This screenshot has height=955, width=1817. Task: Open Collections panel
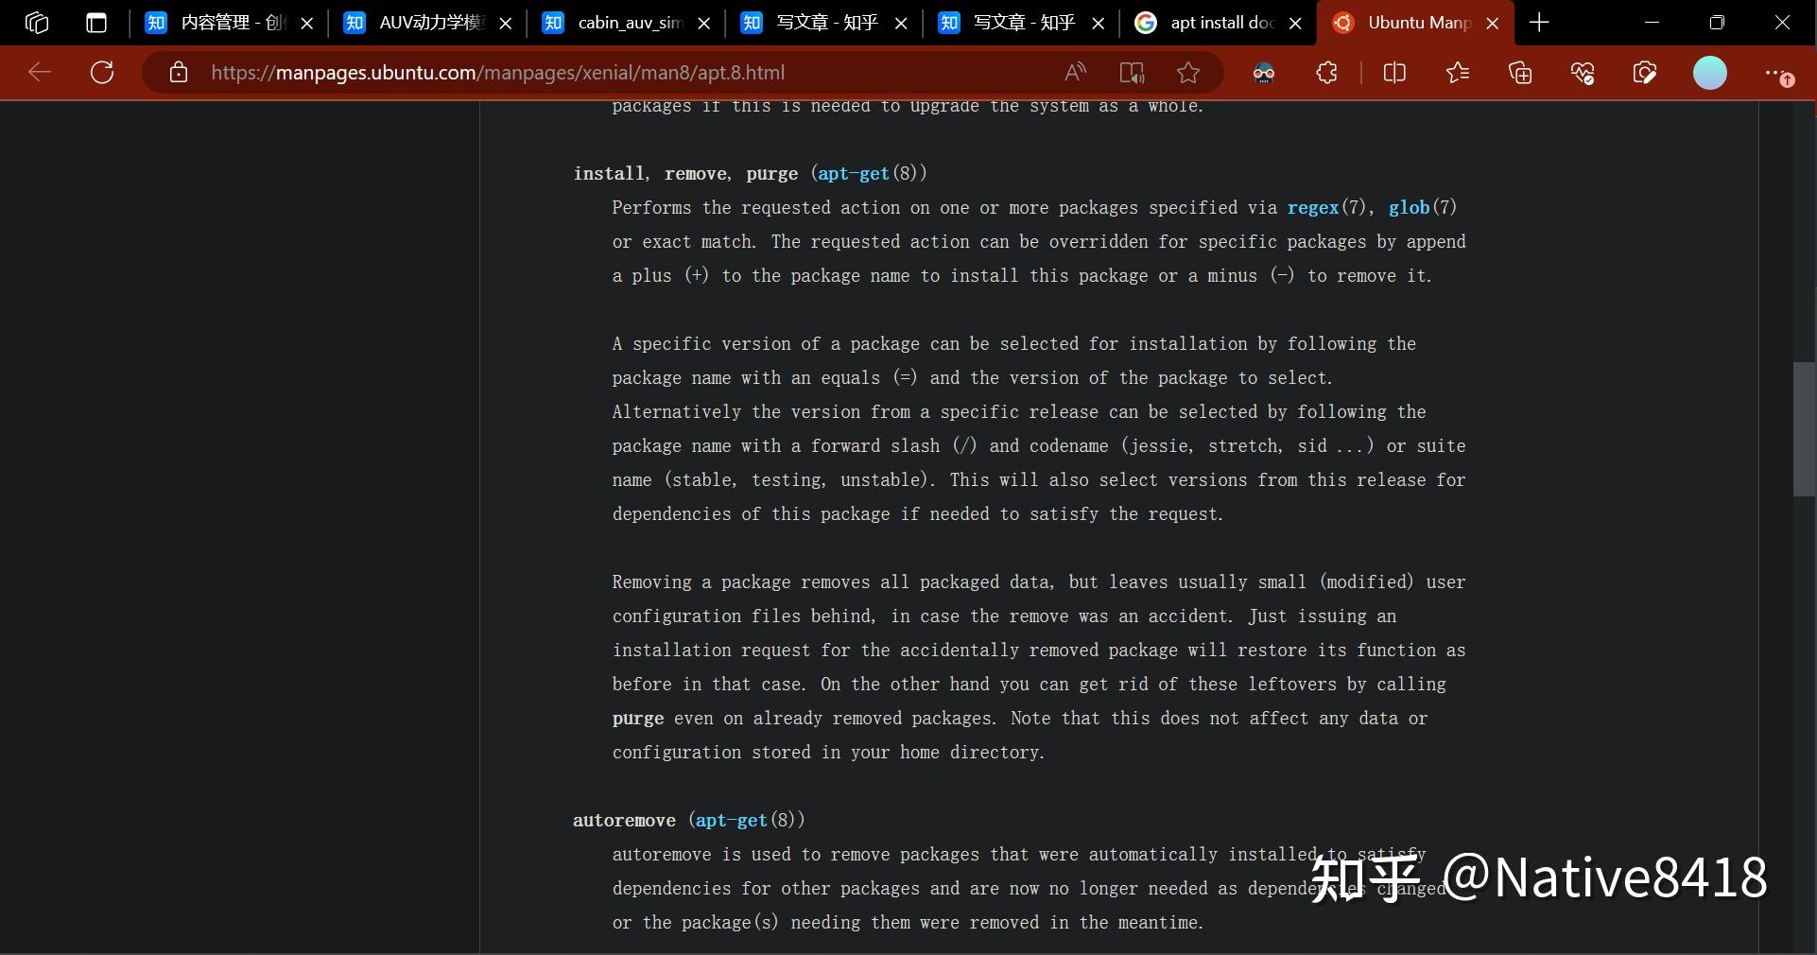tap(1520, 73)
